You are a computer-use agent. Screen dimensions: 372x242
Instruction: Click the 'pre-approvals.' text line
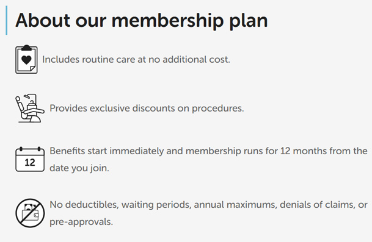[81, 222]
